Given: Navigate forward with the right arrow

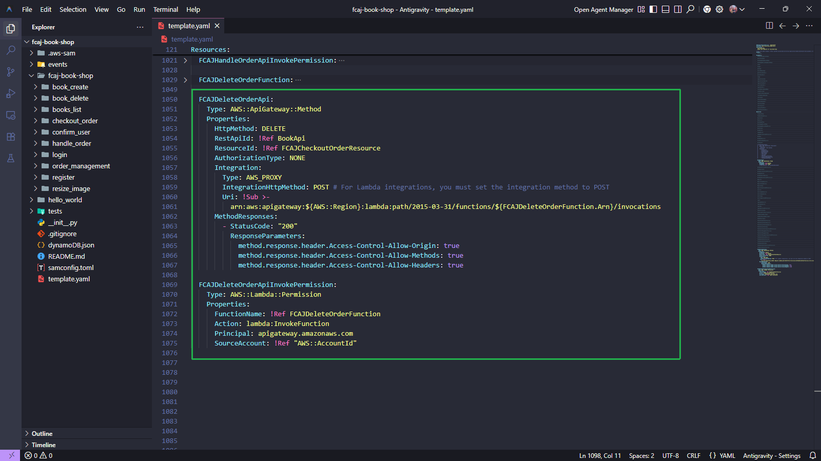Looking at the screenshot, I should 796,26.
